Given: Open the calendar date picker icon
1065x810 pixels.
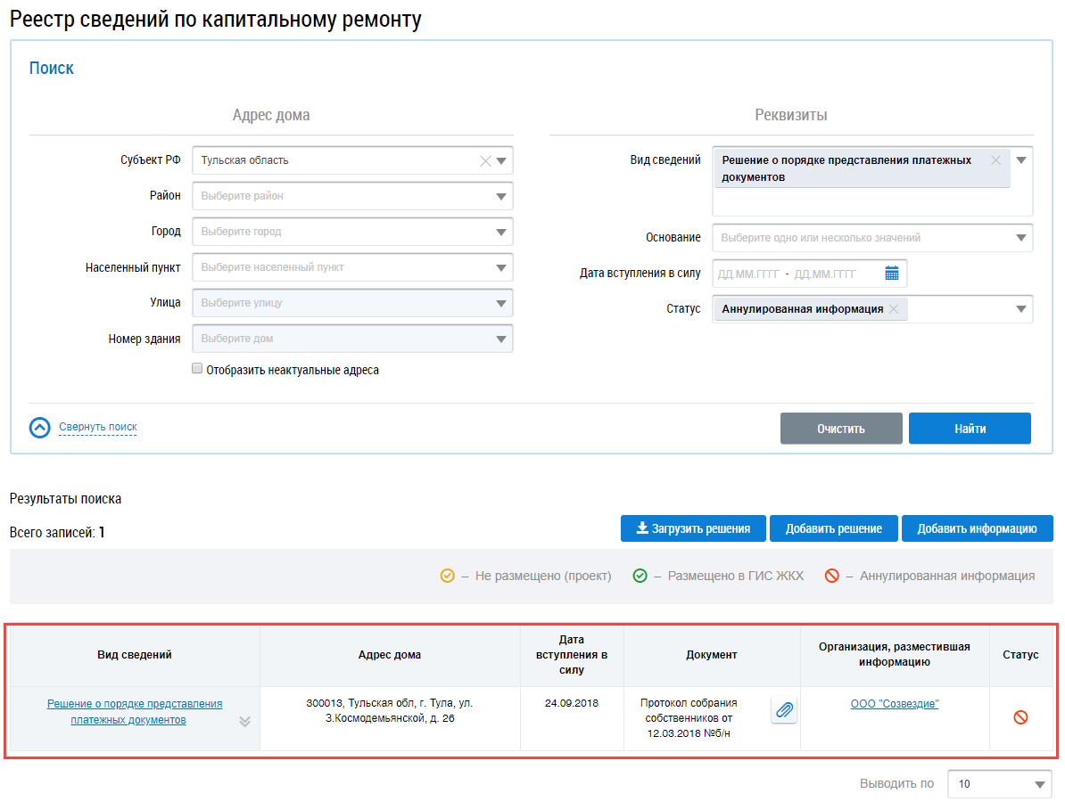Looking at the screenshot, I should (891, 274).
